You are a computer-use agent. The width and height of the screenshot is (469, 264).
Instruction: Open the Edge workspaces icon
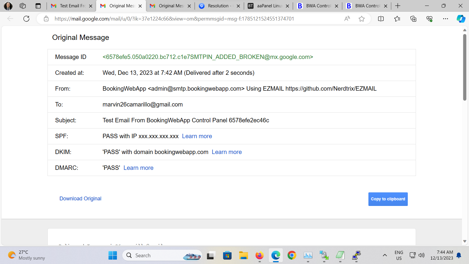pos(23,6)
